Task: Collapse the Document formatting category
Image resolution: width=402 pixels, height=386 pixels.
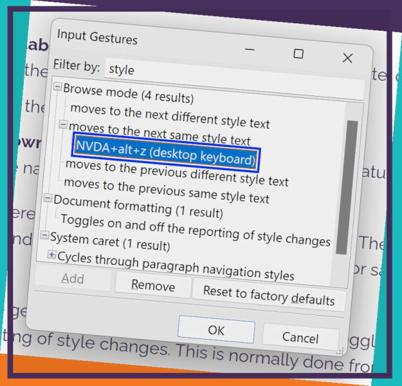Action: [46, 198]
